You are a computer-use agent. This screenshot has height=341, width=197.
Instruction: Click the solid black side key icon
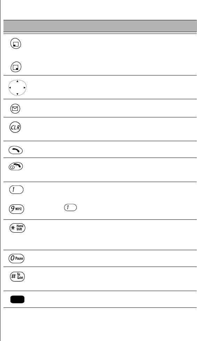[x=17, y=299]
